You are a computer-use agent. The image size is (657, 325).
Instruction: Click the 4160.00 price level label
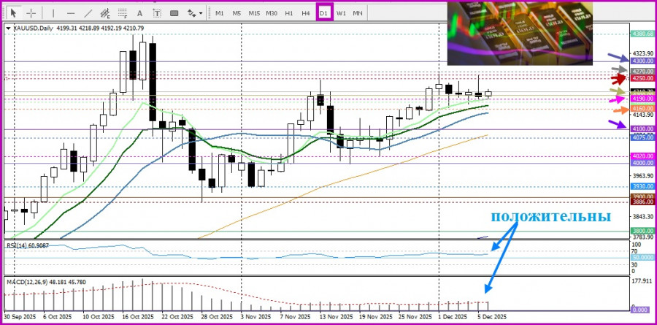(x=642, y=108)
